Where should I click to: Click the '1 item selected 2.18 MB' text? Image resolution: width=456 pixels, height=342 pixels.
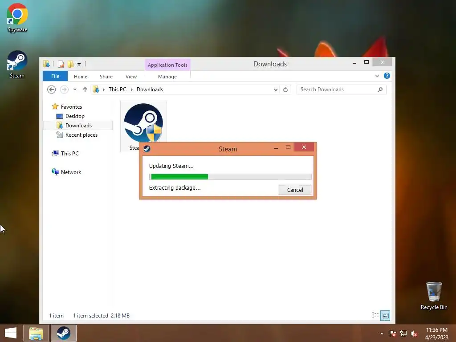click(101, 316)
